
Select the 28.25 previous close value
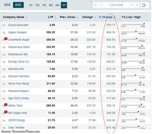click(x=74, y=40)
